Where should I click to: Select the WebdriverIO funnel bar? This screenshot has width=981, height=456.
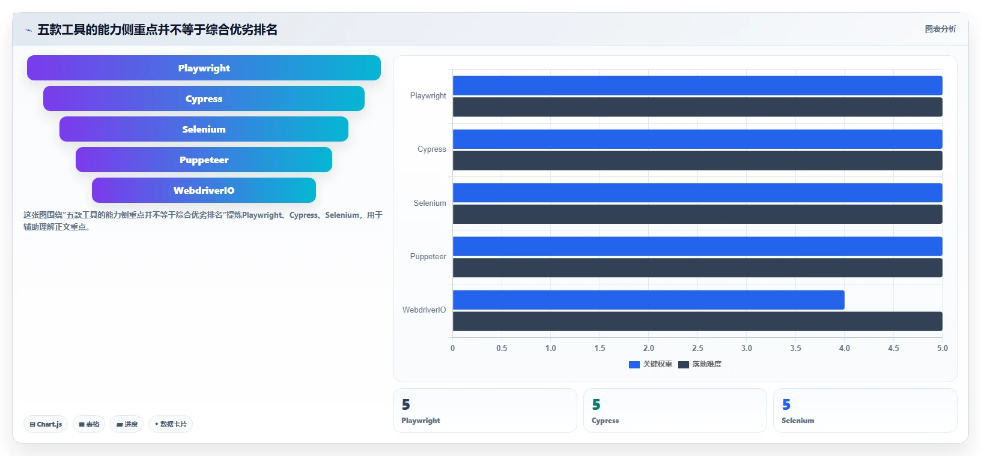click(x=204, y=190)
